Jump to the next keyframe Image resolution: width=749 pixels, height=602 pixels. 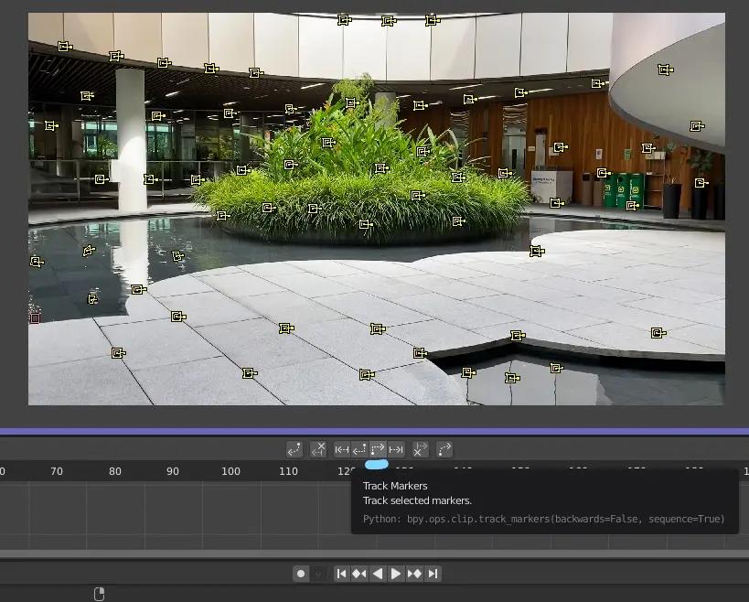[413, 574]
